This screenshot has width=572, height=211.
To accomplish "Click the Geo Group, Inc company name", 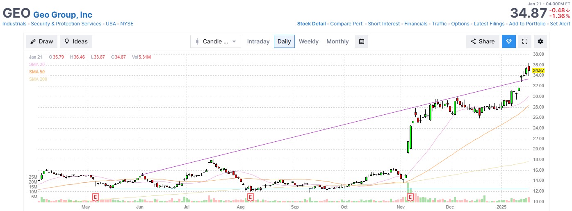I will [62, 15].
